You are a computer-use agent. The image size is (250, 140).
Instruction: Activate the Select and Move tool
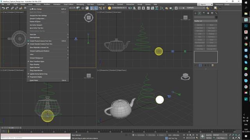click(x=83, y=8)
